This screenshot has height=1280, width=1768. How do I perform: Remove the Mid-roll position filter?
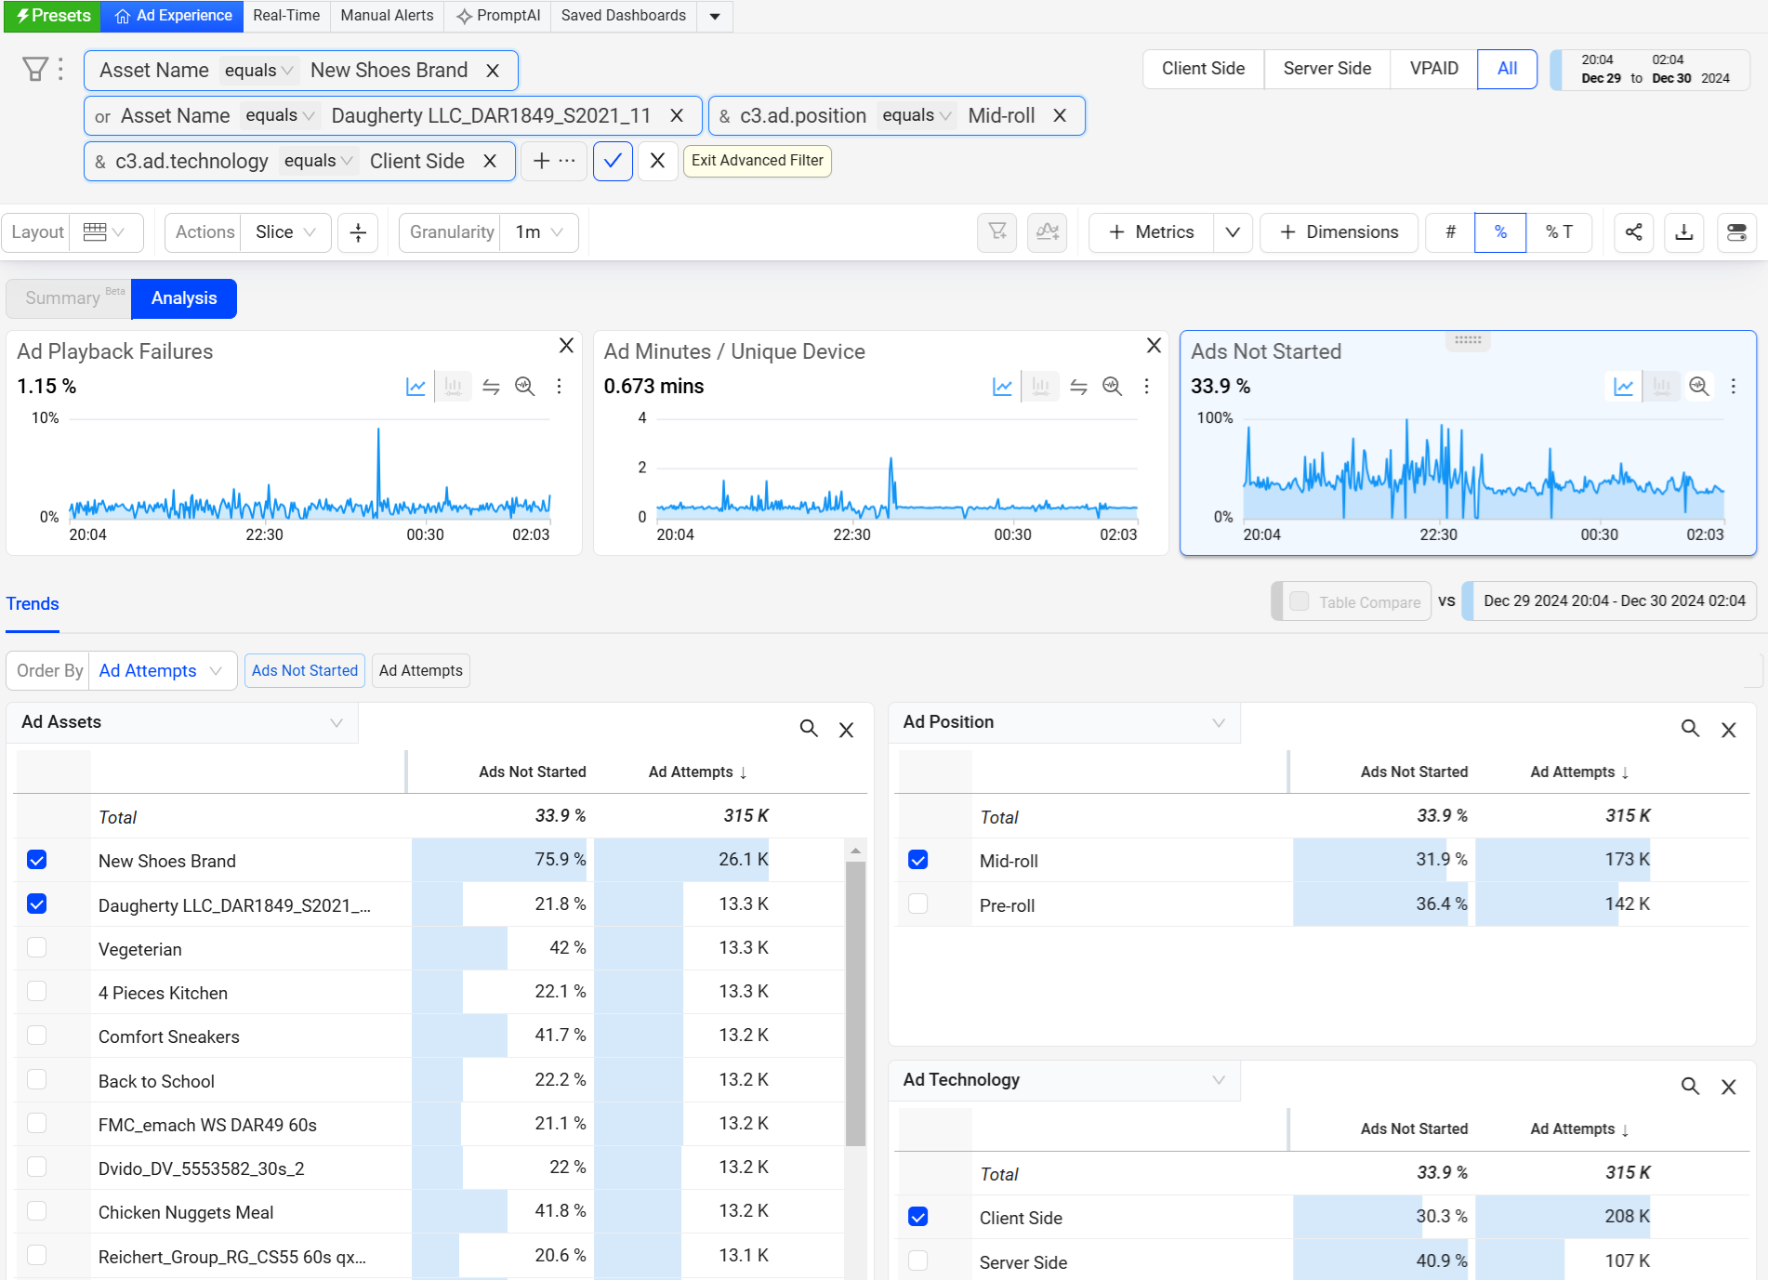tap(1060, 116)
